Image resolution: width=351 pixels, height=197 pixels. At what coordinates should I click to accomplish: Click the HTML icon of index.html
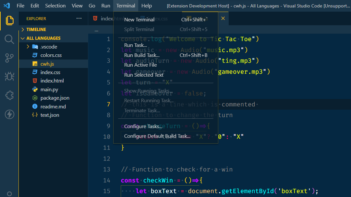[x=35, y=81]
